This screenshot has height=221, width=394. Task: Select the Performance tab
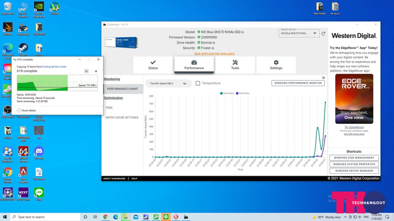point(194,65)
